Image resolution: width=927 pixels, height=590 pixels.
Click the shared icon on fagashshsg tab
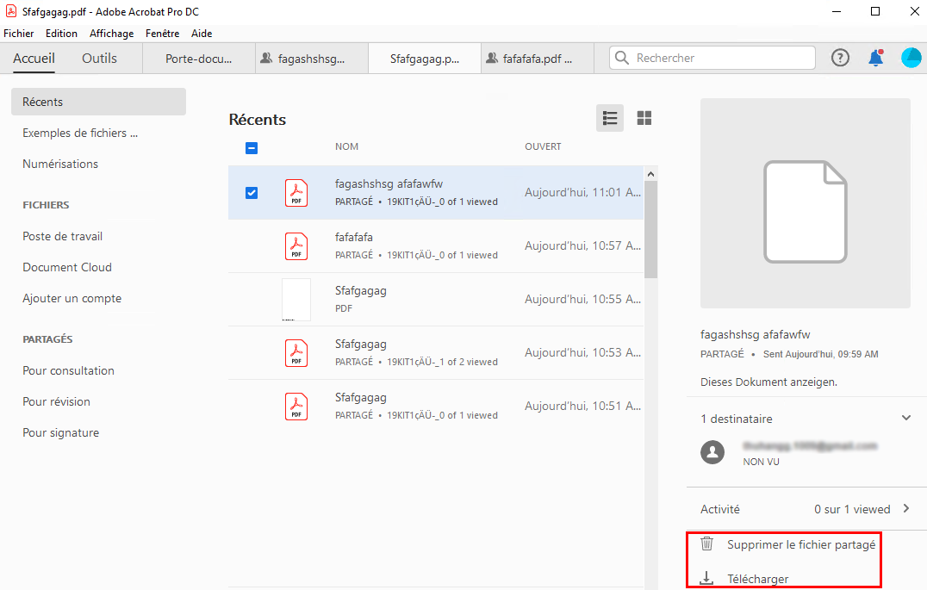click(x=266, y=58)
